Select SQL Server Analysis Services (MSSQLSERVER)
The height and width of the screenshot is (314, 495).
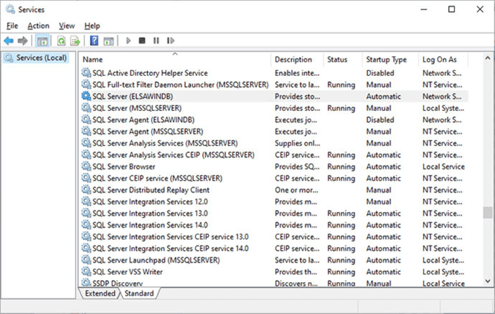[165, 143]
